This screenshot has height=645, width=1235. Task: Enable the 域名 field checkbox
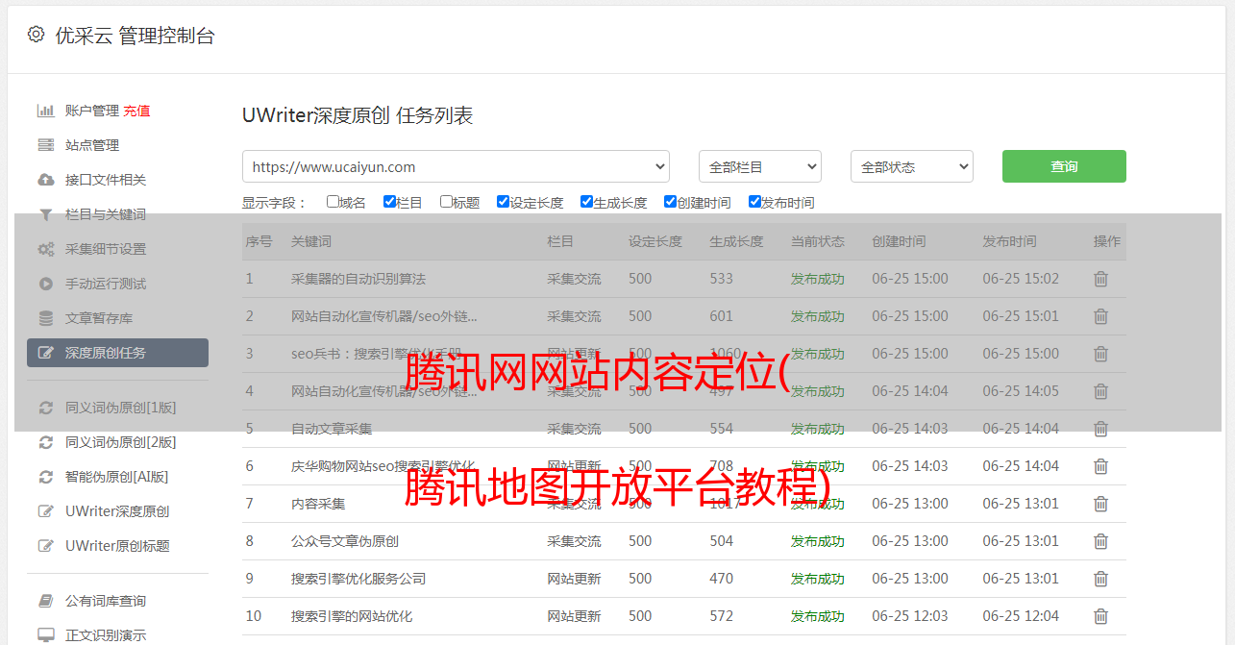coord(333,202)
